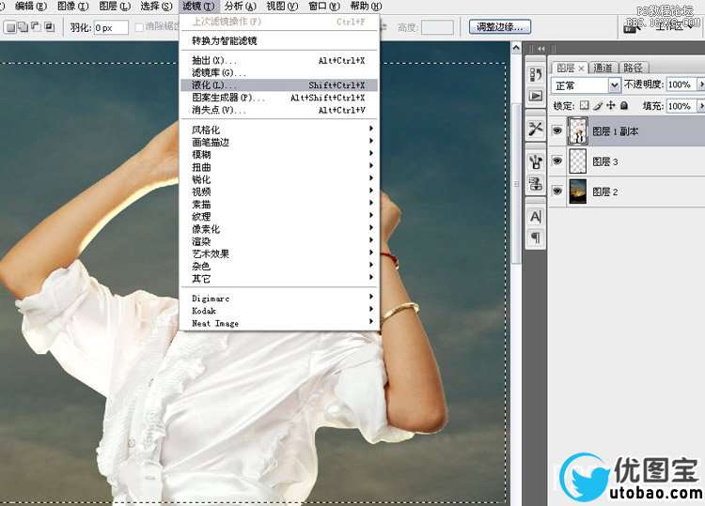Viewport: 705px width, 506px height.
Task: Expand the Digimarc submenu
Action: pos(279,299)
